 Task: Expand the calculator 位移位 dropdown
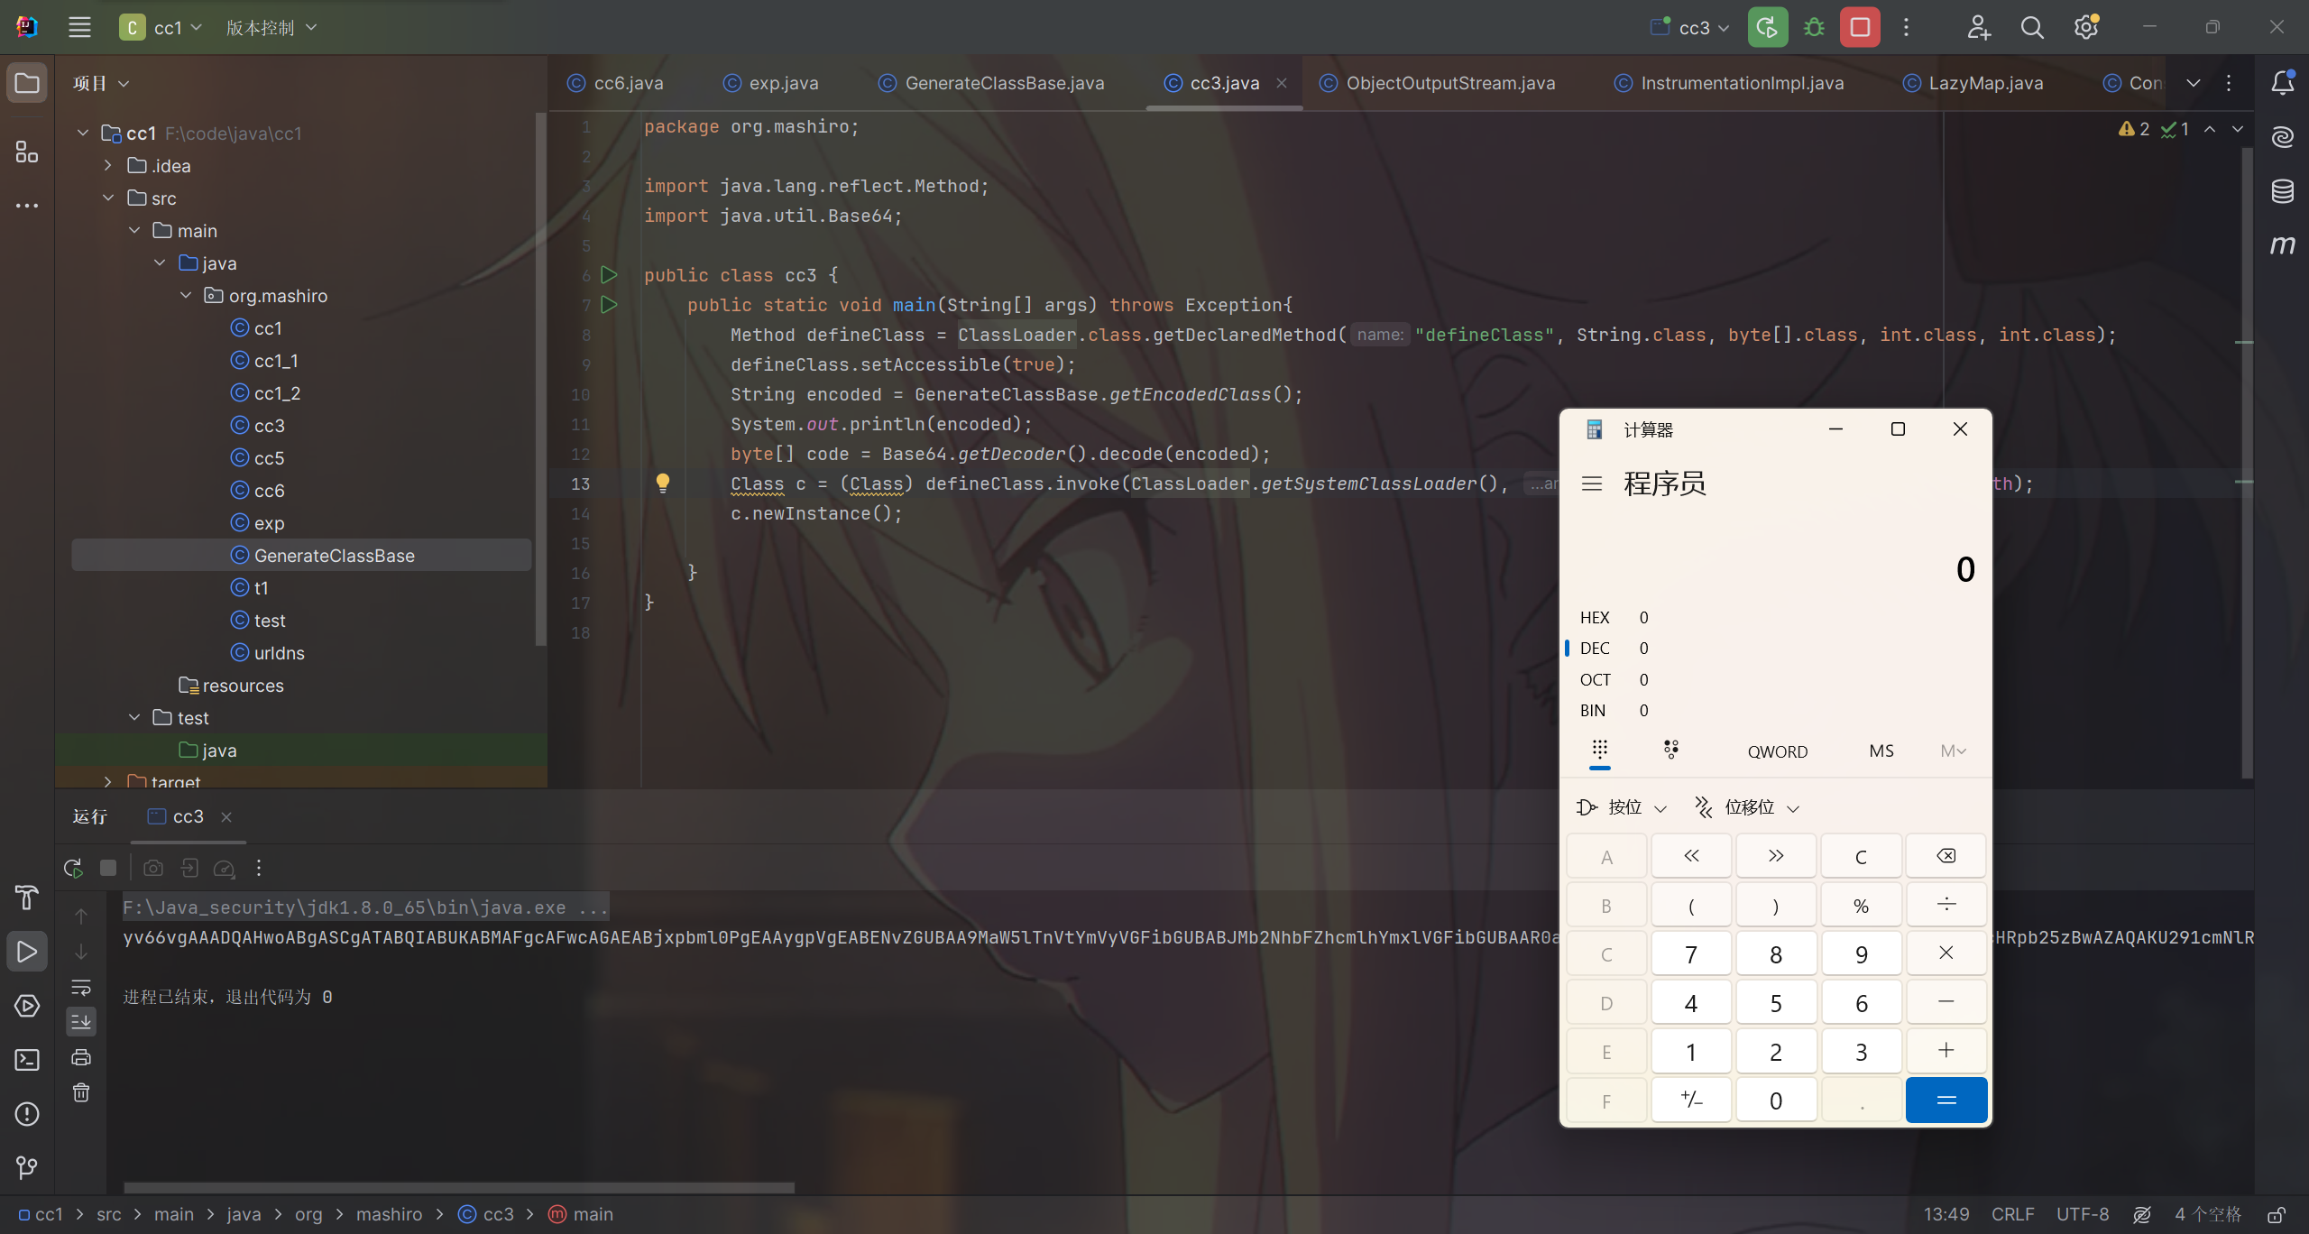click(x=1748, y=807)
